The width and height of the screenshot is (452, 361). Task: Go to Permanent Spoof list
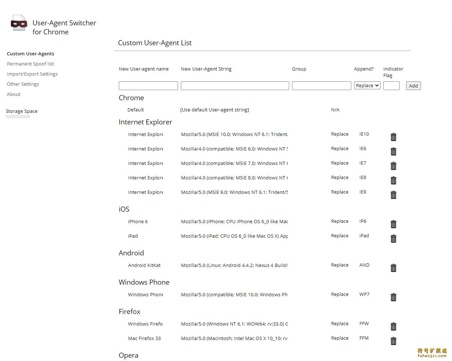coord(30,64)
